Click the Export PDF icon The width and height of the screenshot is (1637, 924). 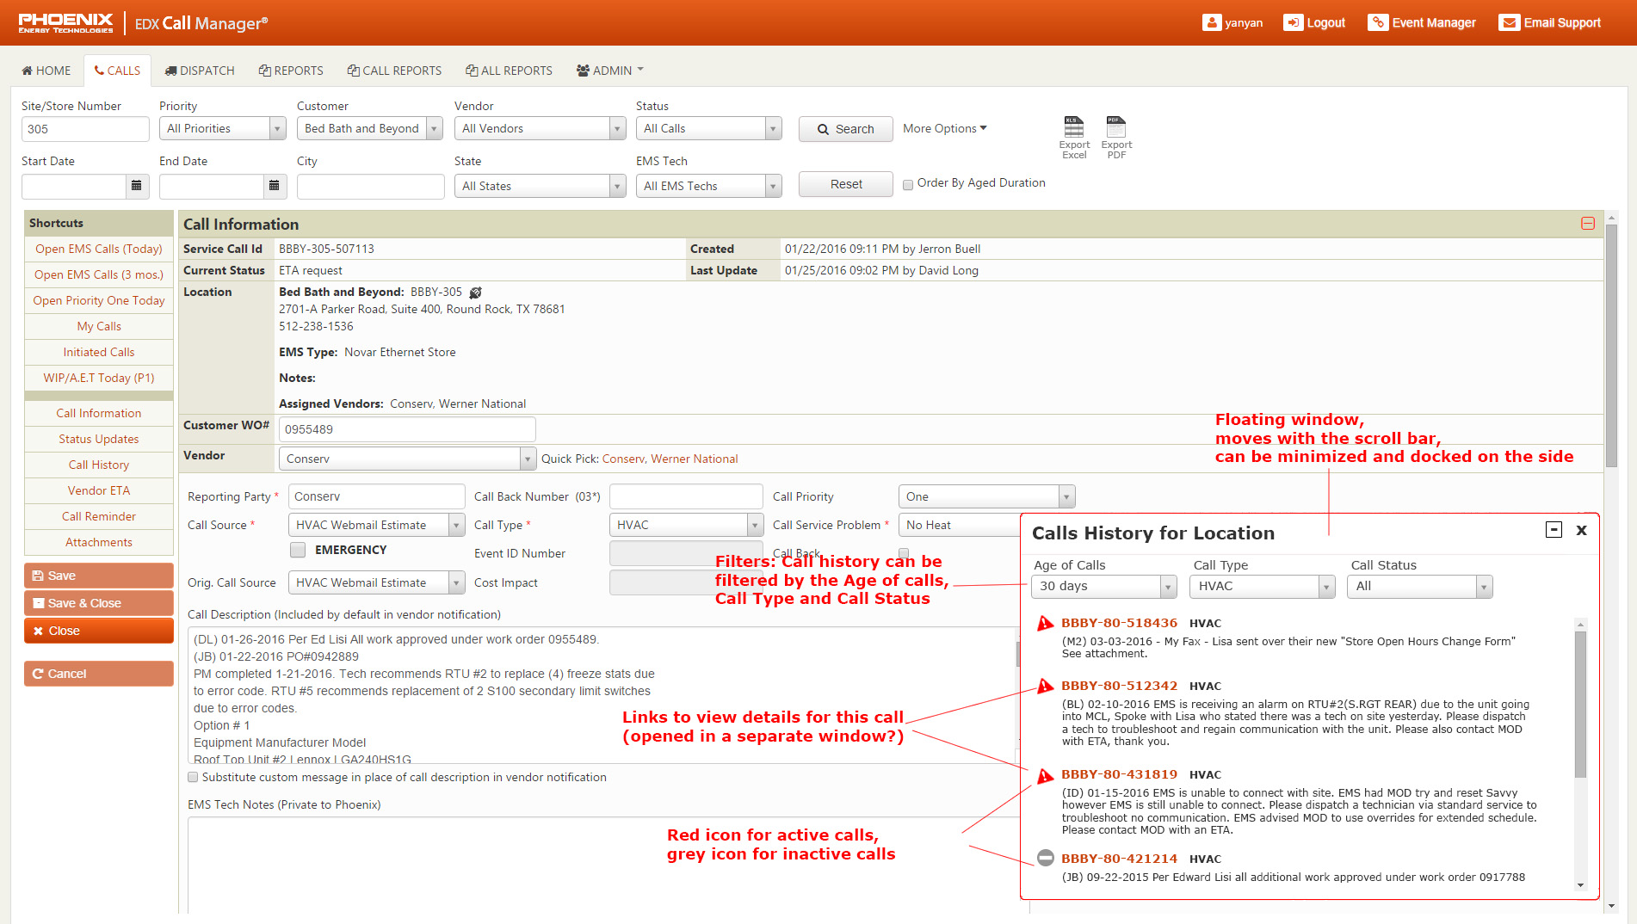click(x=1115, y=128)
